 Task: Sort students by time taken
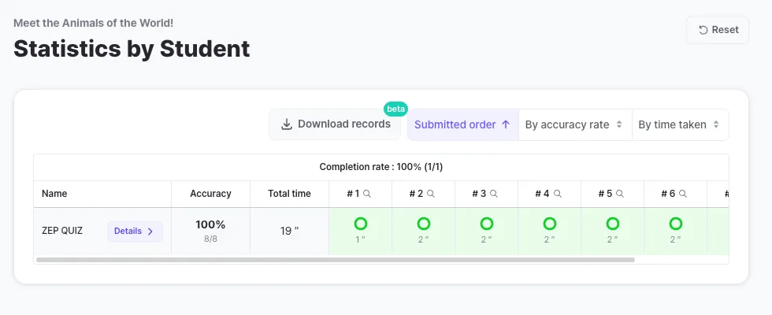coord(679,124)
